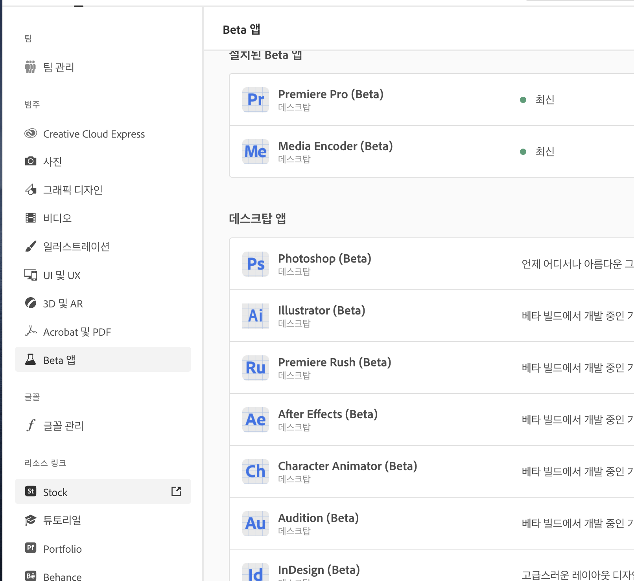This screenshot has width=634, height=581.
Task: Click the Character Animator Ch app icon
Action: coord(256,472)
